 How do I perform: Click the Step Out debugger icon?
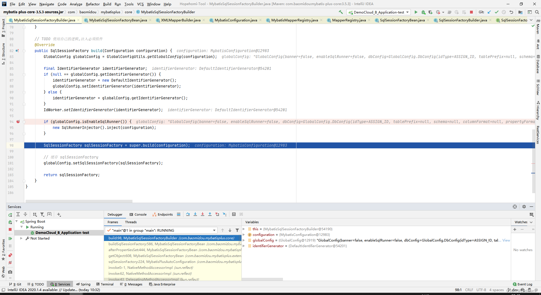210,214
